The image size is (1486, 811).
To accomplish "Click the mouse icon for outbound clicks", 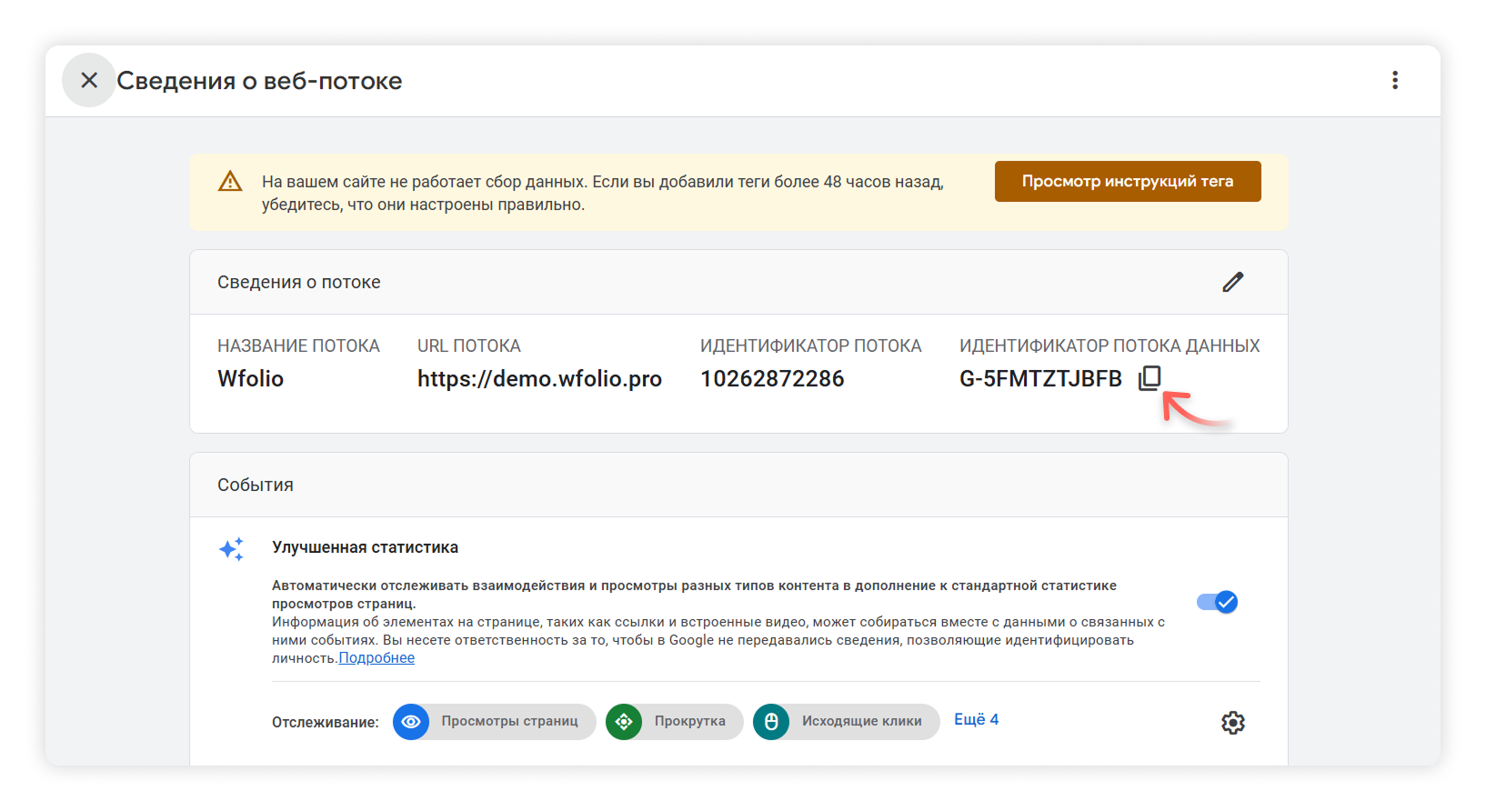I will [x=771, y=722].
